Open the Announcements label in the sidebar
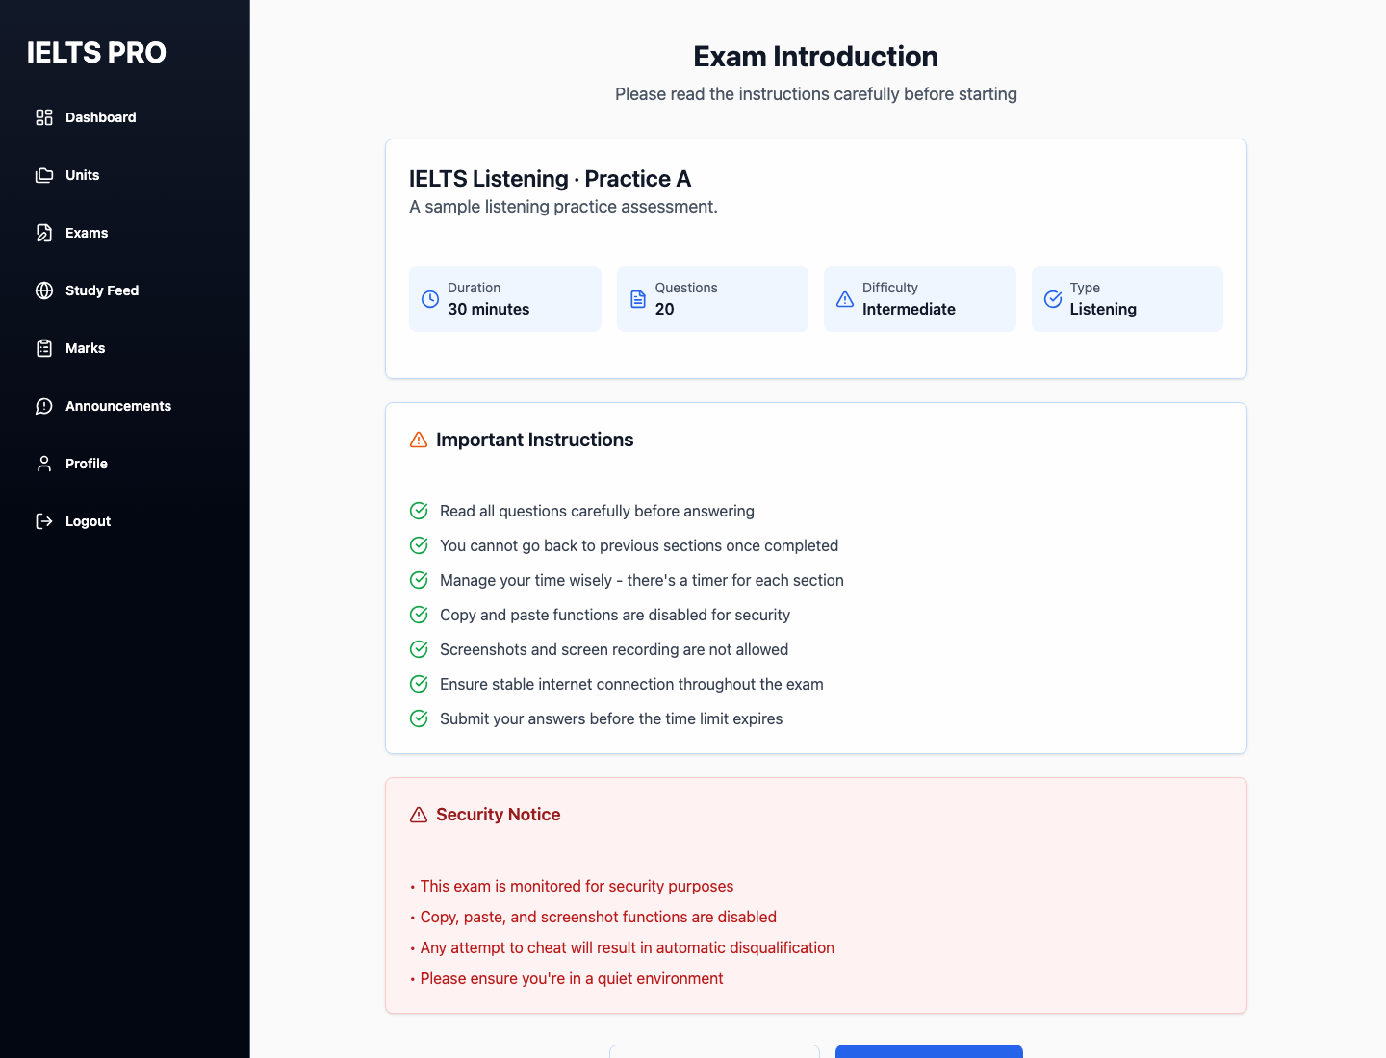1386x1058 pixels. [x=118, y=406]
